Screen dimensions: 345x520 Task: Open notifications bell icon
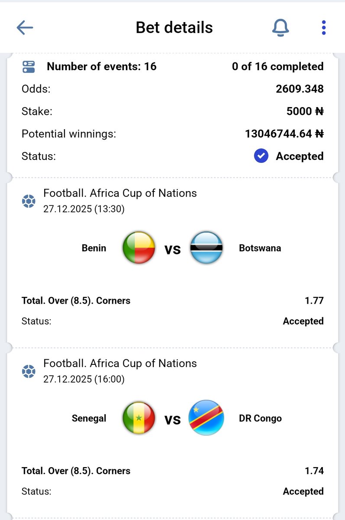coord(281,28)
